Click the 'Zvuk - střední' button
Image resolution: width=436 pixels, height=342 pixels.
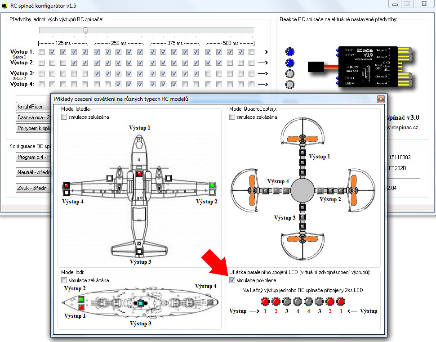[x=33, y=188]
